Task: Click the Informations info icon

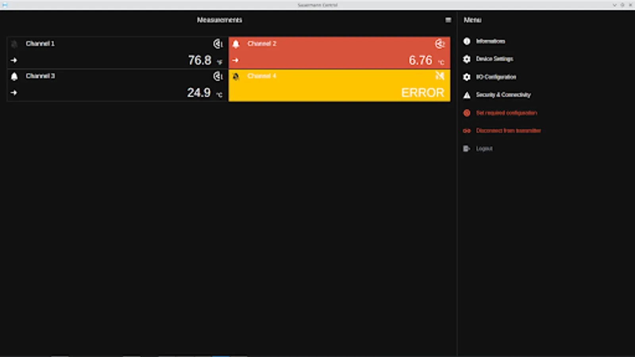Action: pyautogui.click(x=467, y=41)
